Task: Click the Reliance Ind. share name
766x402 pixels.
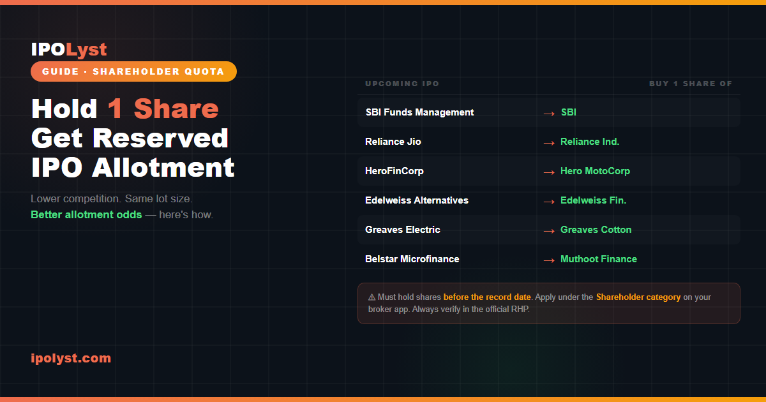Action: 590,142
